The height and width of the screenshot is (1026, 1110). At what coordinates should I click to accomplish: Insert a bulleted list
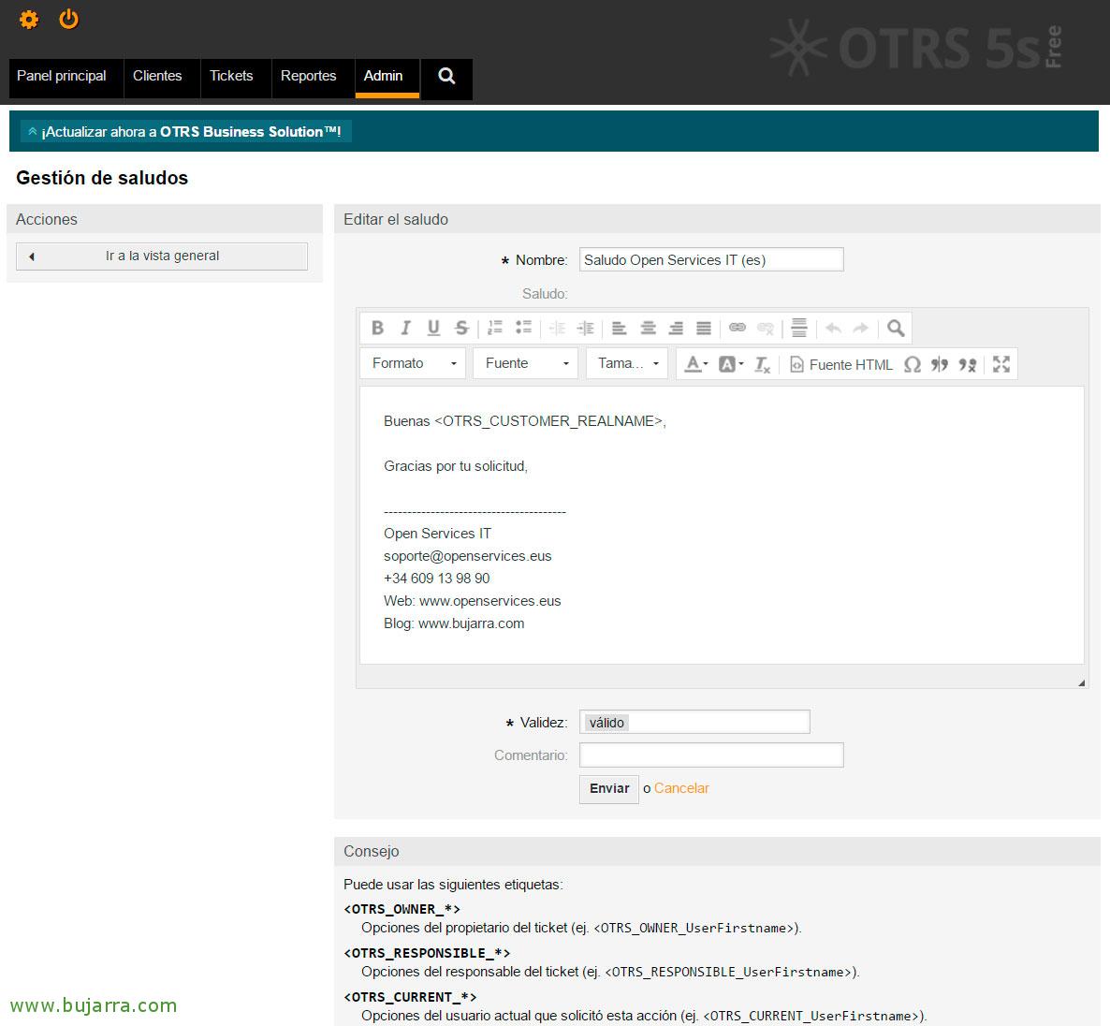click(x=523, y=328)
